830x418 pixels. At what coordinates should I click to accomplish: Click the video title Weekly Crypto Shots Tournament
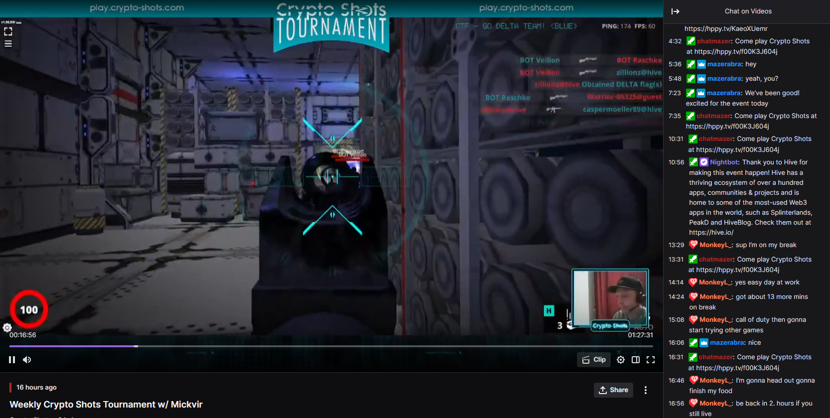tap(106, 405)
